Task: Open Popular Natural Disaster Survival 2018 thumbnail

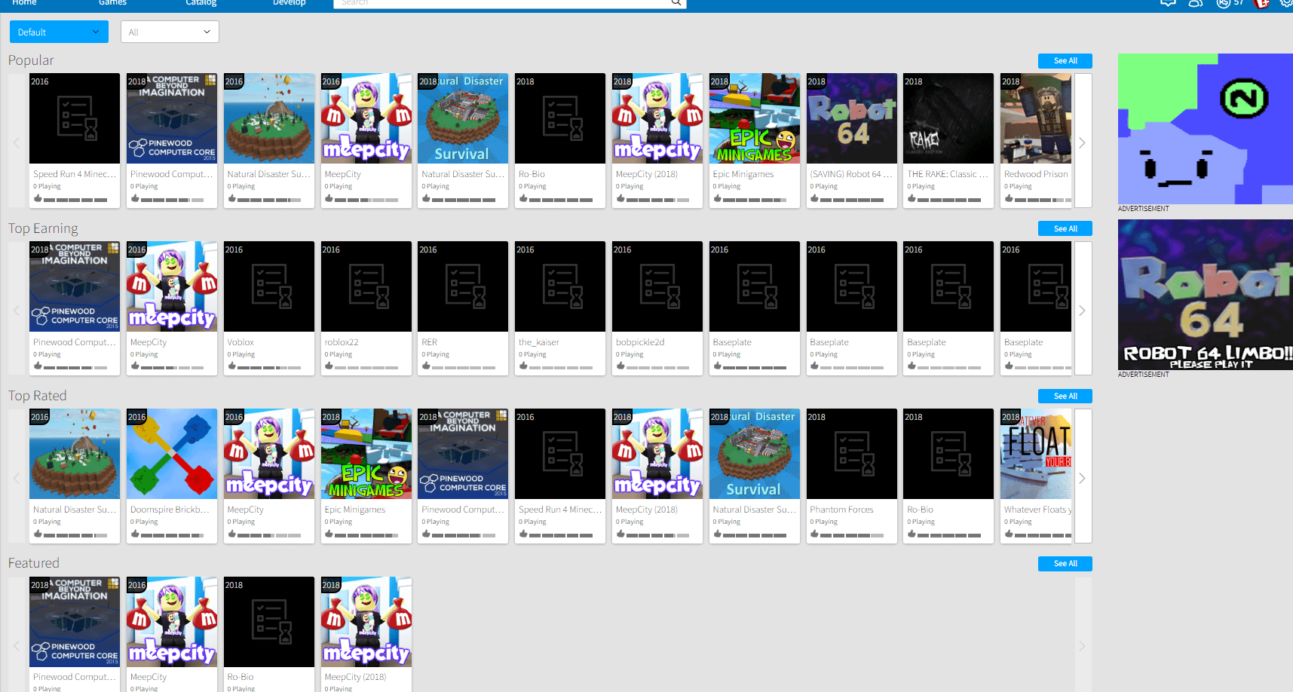Action: pyautogui.click(x=463, y=118)
